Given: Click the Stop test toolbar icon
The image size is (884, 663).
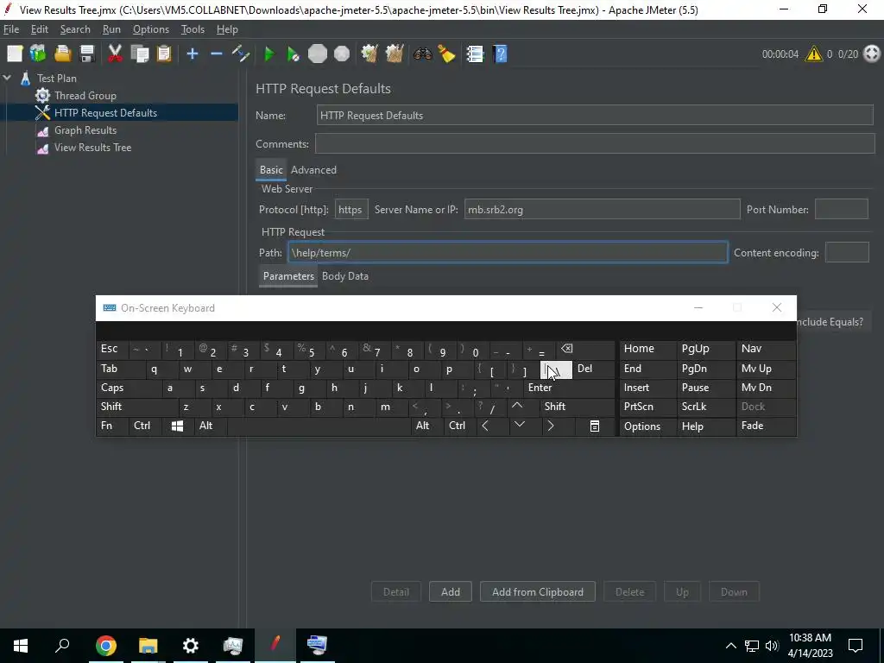Looking at the screenshot, I should [x=318, y=54].
